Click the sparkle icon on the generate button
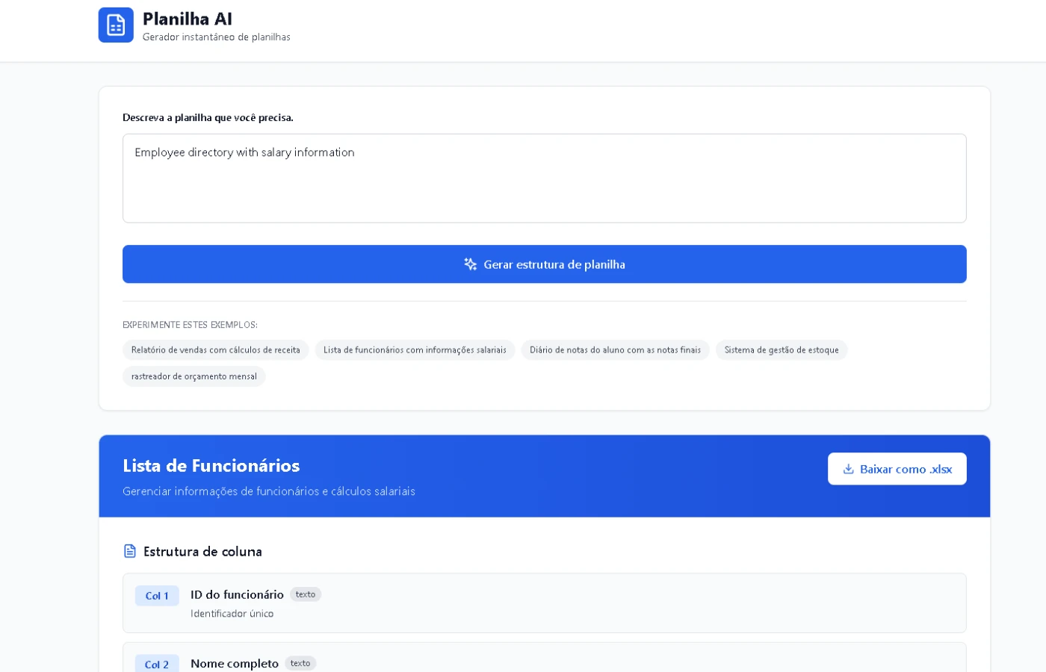Viewport: 1046px width, 672px height. click(x=470, y=264)
